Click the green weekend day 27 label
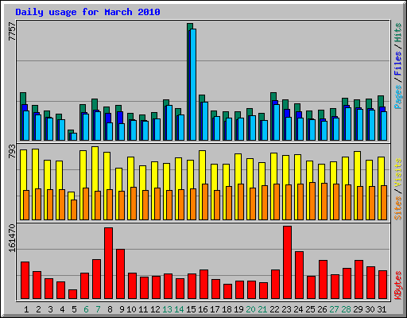 [334, 309]
